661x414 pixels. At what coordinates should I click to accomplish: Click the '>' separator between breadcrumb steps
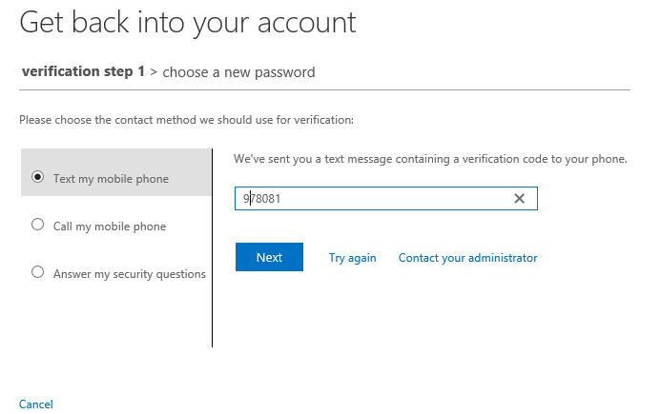[154, 72]
